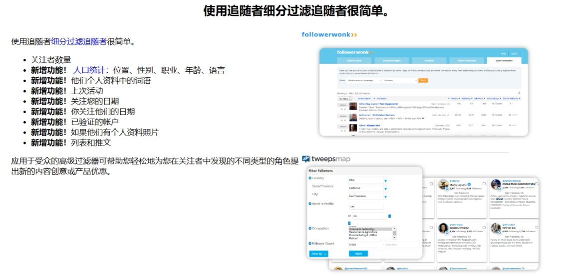Click the tweepsmap logo icon
Screen dimensions: 567x276
click(x=306, y=159)
